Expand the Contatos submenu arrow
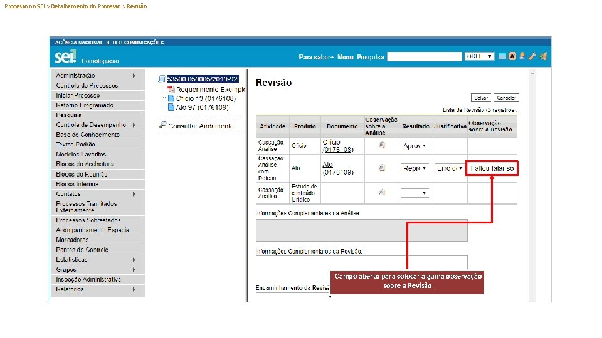The height and width of the screenshot is (338, 602). (x=134, y=194)
